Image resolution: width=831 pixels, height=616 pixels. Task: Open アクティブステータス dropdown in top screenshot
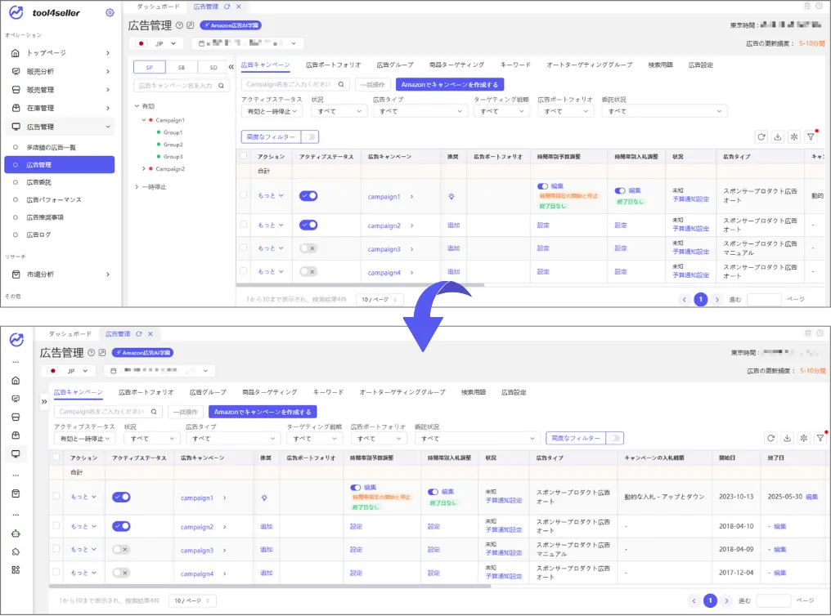tap(272, 111)
